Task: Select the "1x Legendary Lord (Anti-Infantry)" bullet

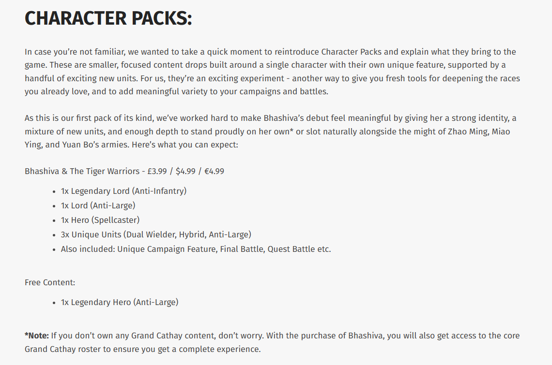Action: click(x=123, y=191)
